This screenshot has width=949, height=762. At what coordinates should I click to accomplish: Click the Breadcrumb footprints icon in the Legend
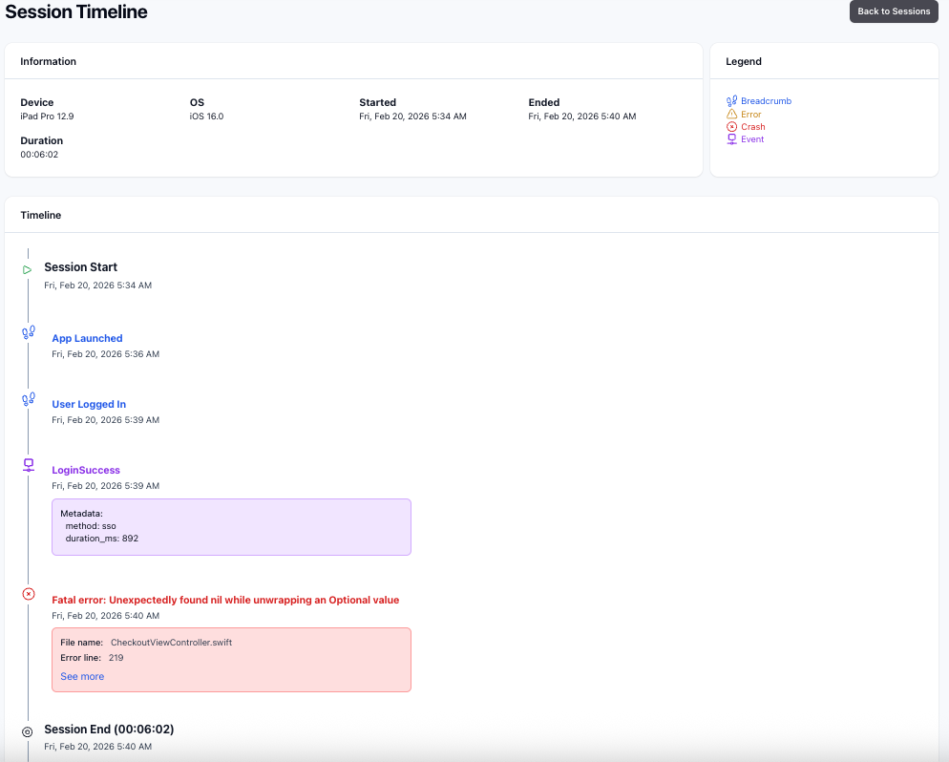click(731, 100)
